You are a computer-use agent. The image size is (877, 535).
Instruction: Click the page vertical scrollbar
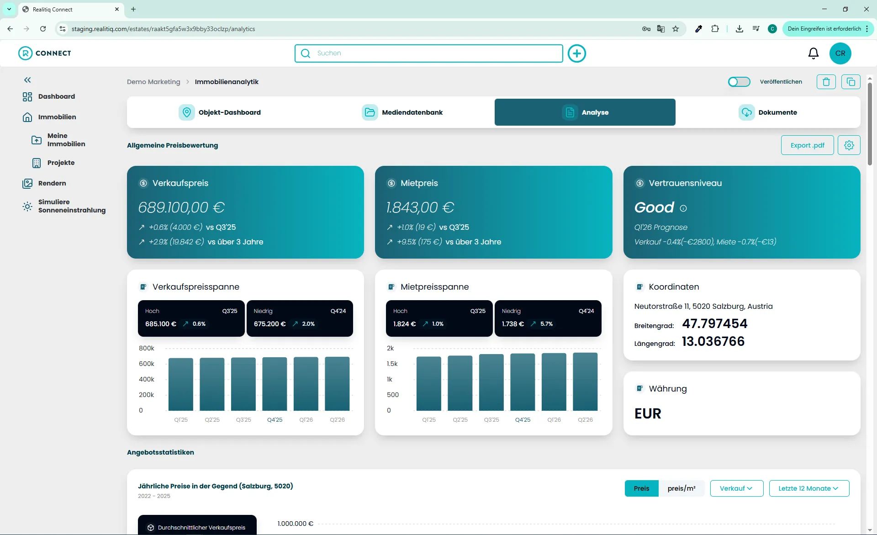870,123
